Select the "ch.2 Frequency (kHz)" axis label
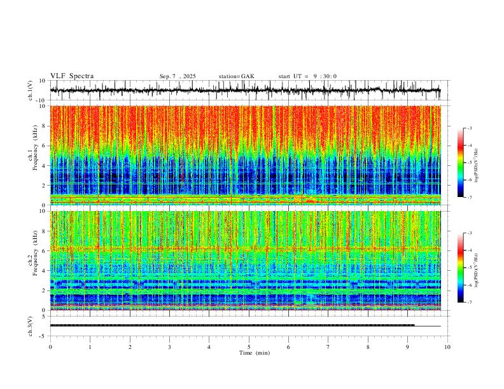 33,253
